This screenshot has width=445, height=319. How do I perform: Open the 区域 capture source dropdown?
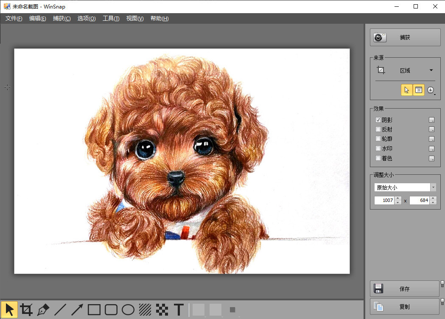pos(431,70)
